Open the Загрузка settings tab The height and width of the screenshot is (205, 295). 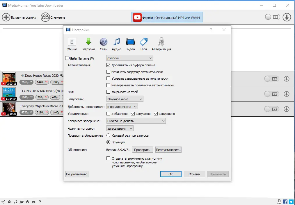click(88, 44)
